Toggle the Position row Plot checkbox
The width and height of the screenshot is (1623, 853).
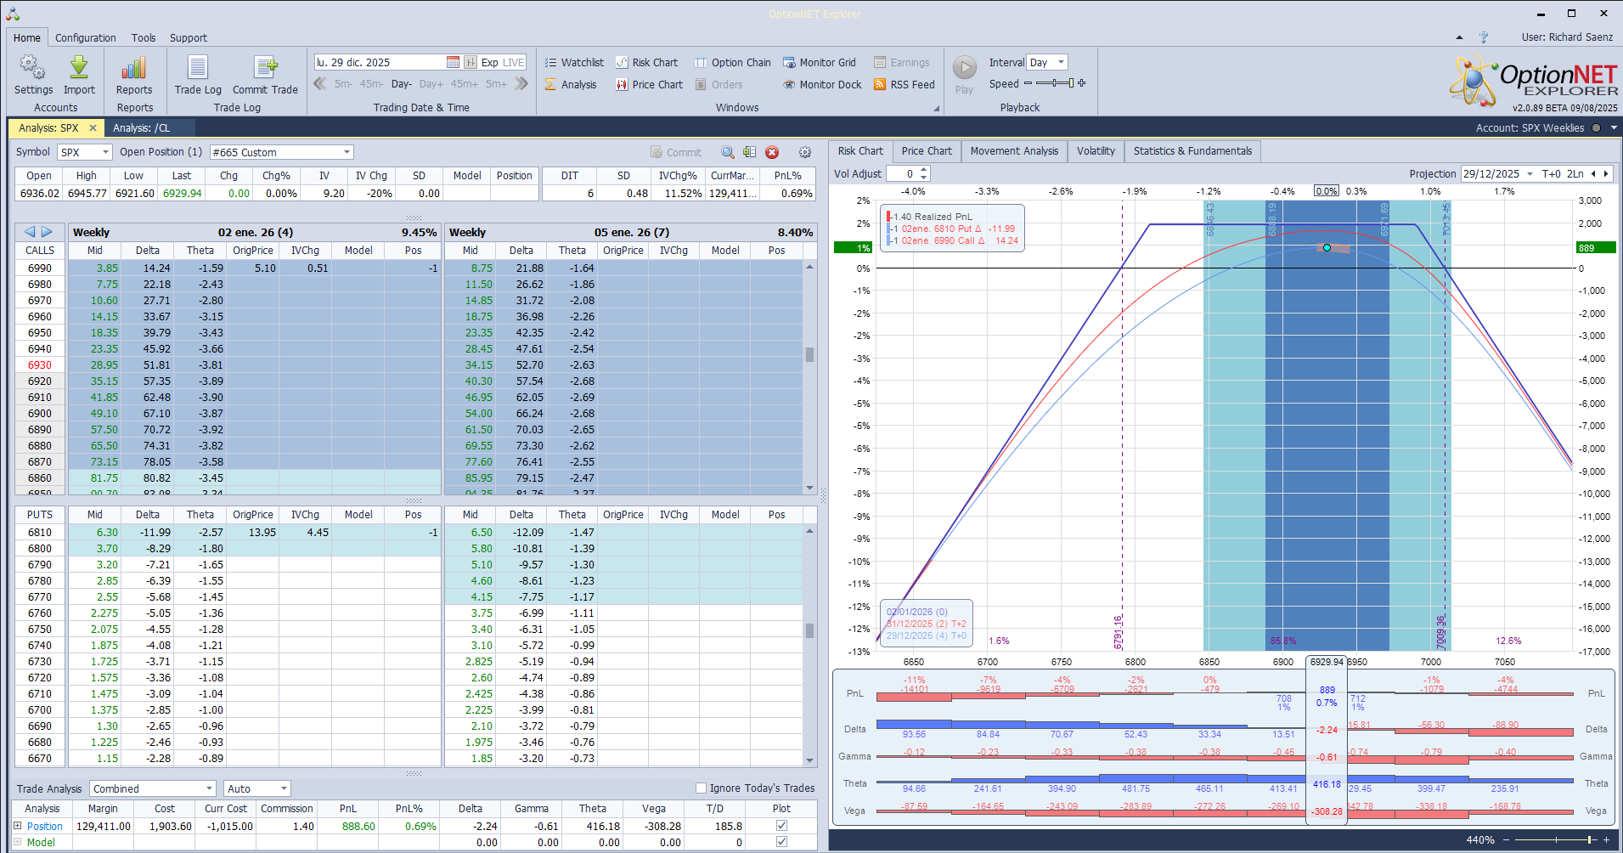tap(781, 826)
